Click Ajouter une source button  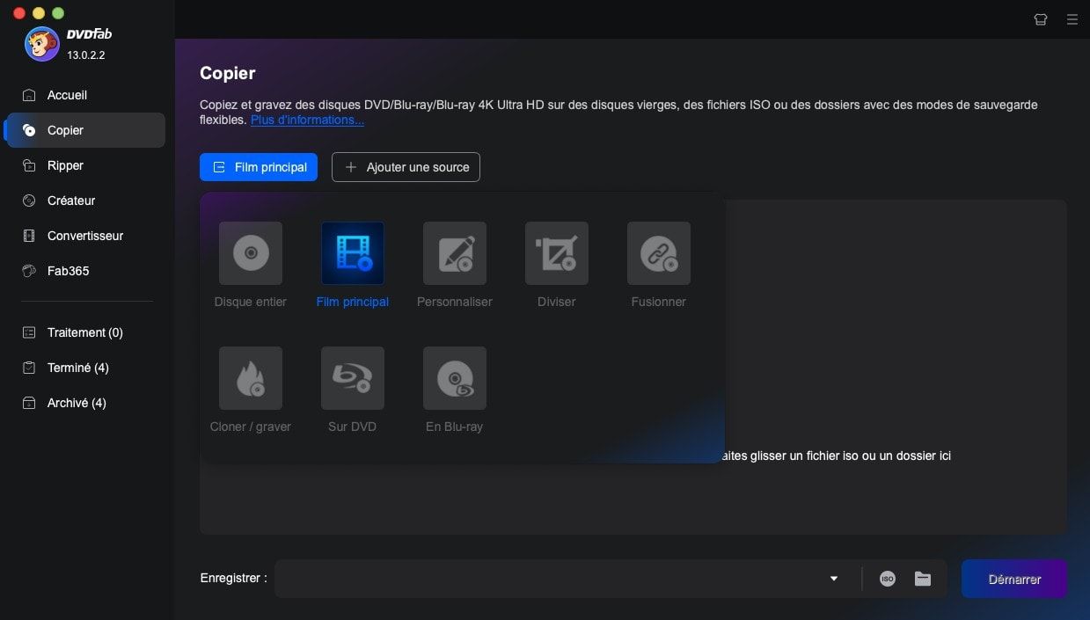[x=406, y=167]
